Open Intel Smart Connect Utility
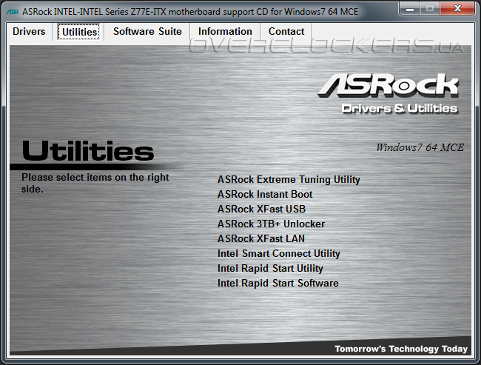The height and width of the screenshot is (365, 481). click(278, 253)
